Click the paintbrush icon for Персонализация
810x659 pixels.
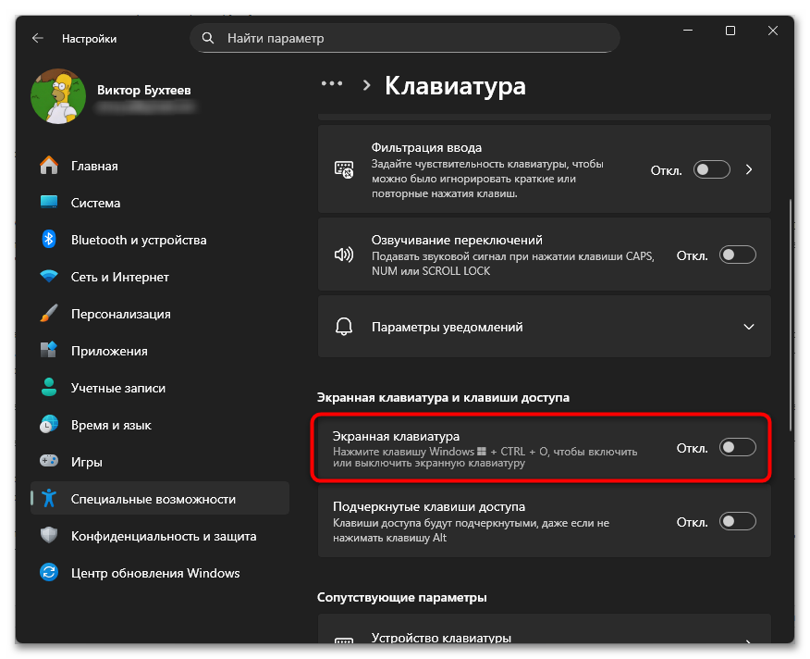coord(49,314)
